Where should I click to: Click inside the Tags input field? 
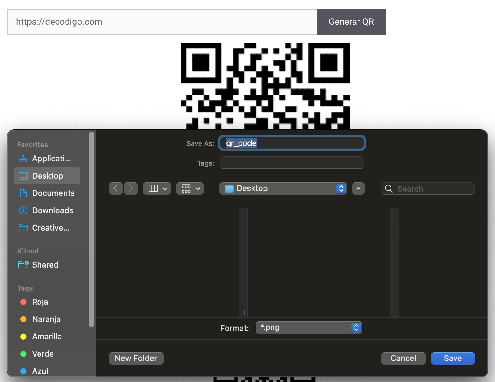(x=291, y=163)
